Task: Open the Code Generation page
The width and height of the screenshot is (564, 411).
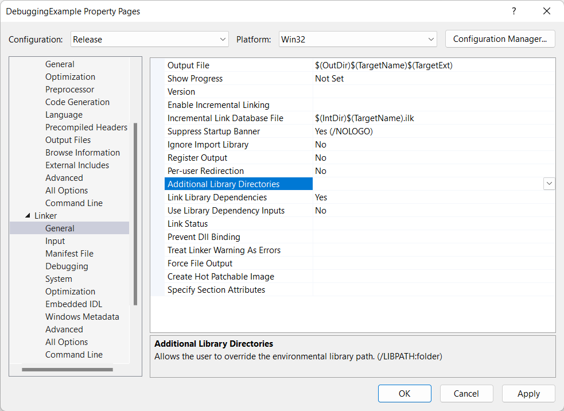Action: click(x=77, y=102)
